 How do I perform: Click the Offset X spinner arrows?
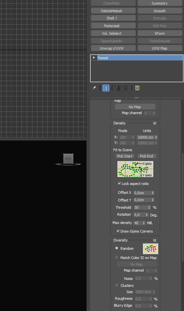pyautogui.click(x=153, y=193)
